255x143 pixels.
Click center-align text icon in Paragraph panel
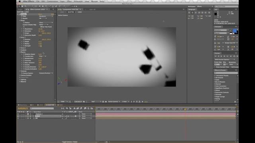(192, 13)
